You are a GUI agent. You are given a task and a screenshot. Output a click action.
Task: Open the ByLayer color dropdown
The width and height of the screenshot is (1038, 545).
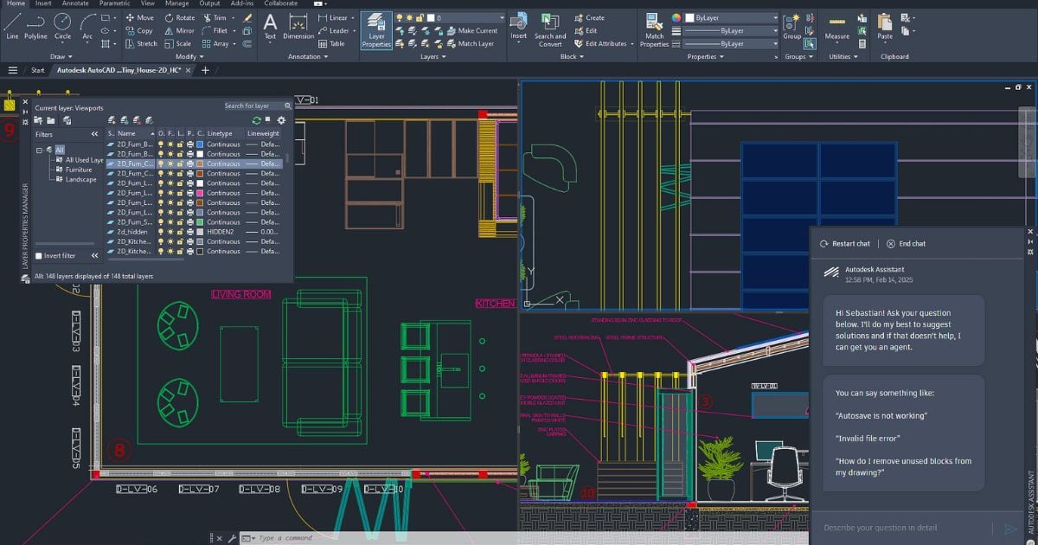tap(730, 17)
